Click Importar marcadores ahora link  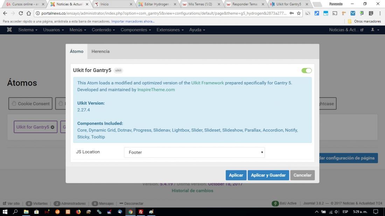[x=133, y=21]
